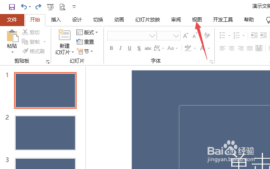Click the 格式刷 format painter
The width and height of the screenshot is (270, 169).
33,51
